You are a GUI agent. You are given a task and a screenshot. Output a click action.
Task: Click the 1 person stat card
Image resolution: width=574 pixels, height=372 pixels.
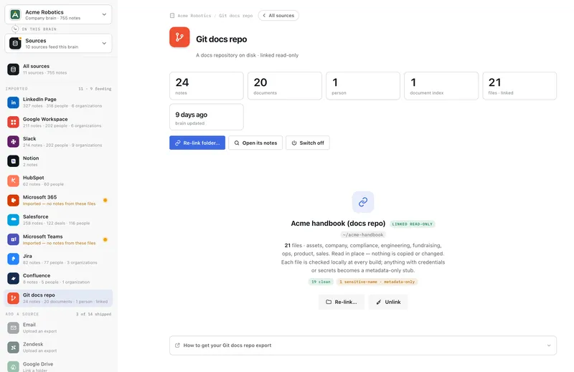click(x=363, y=86)
